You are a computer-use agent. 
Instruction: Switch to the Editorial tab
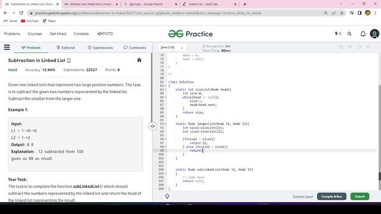click(65, 48)
